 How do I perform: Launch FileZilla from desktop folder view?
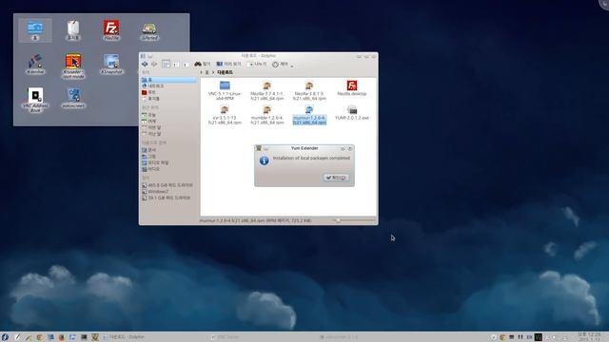(111, 30)
